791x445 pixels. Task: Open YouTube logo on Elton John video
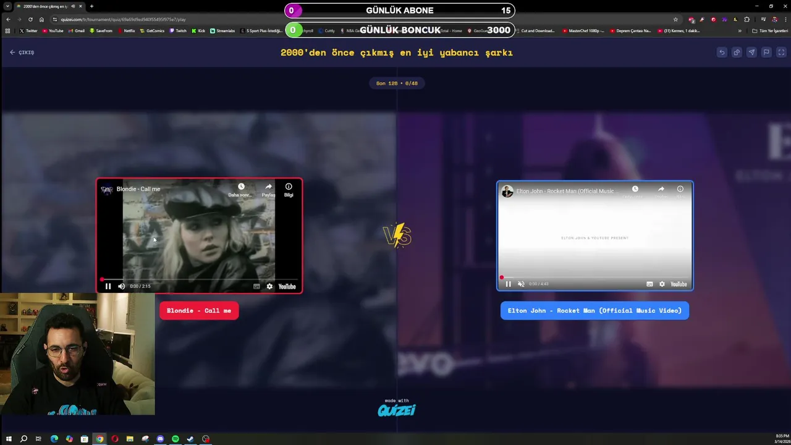679,284
